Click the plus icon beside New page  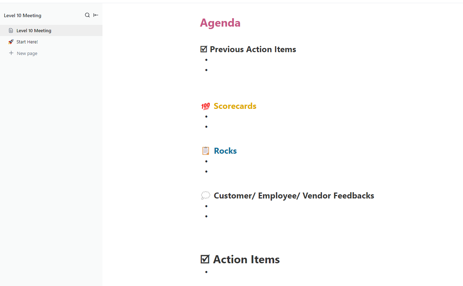click(11, 53)
